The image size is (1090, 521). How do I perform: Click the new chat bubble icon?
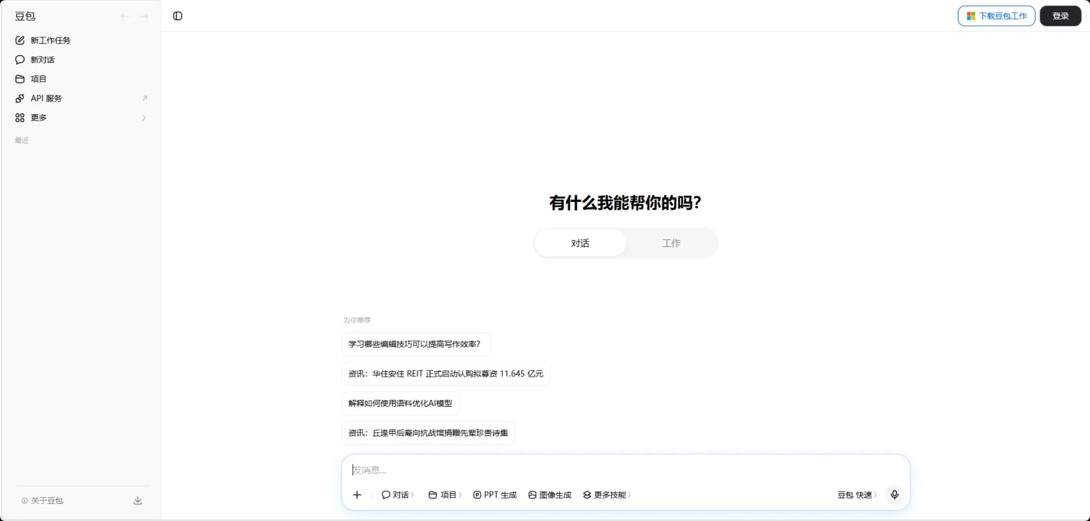(20, 60)
